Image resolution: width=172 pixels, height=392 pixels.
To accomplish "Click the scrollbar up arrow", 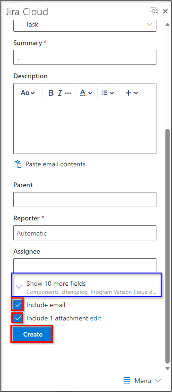I will (x=168, y=25).
